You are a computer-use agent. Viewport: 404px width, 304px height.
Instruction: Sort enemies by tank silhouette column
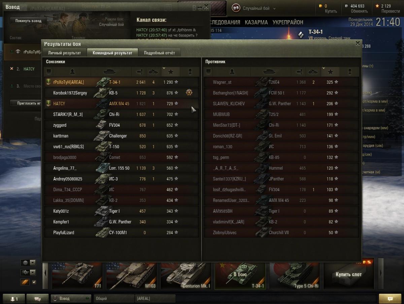pyautogui.click(x=271, y=71)
